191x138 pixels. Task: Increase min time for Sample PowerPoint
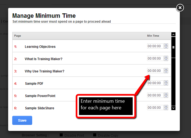point(166,94)
